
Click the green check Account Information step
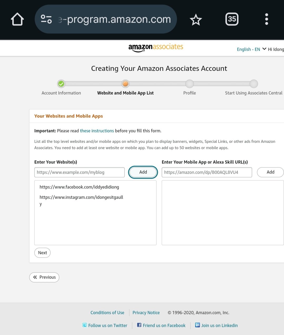click(x=61, y=84)
